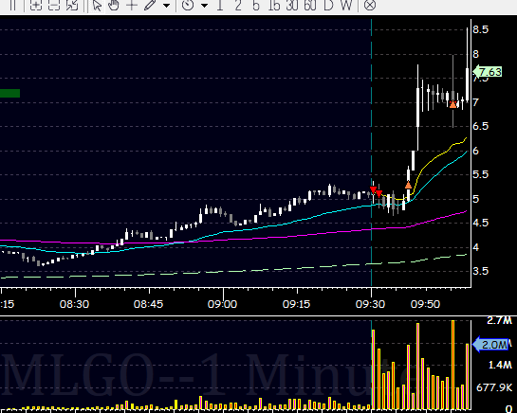Click the 6.5 price axis label
The image size is (517, 413).
(480, 126)
